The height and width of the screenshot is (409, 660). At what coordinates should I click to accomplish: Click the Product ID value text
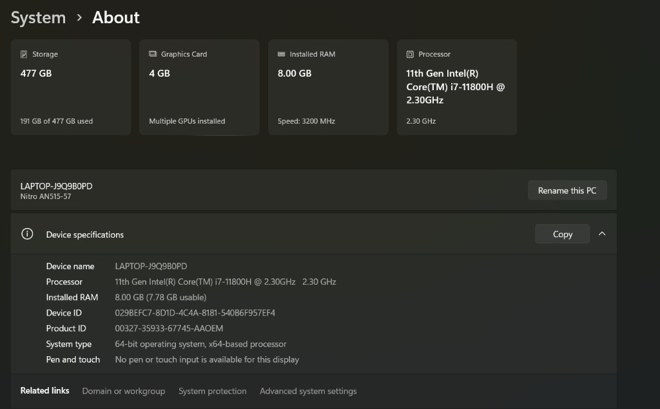pyautogui.click(x=169, y=328)
